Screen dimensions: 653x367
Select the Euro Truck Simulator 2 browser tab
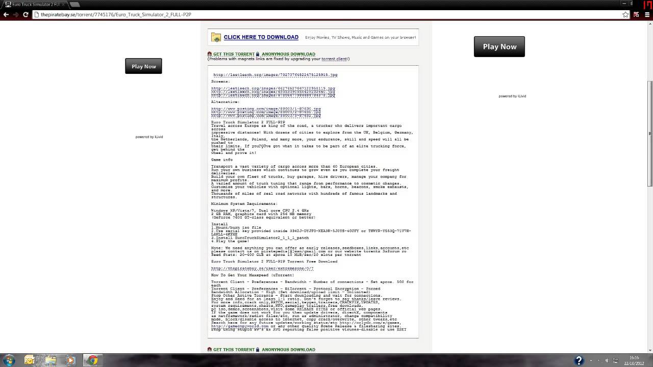pyautogui.click(x=35, y=5)
